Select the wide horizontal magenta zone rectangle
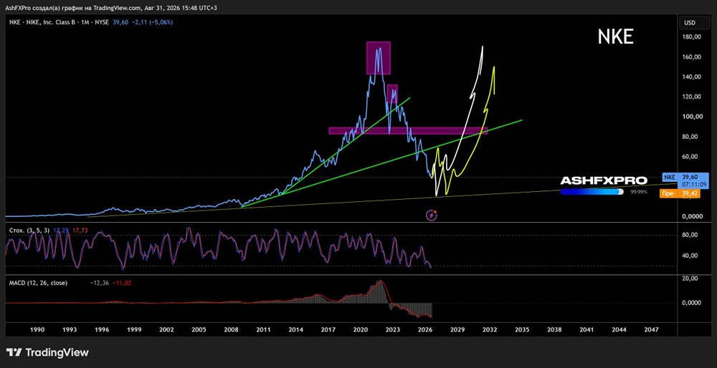 408,131
